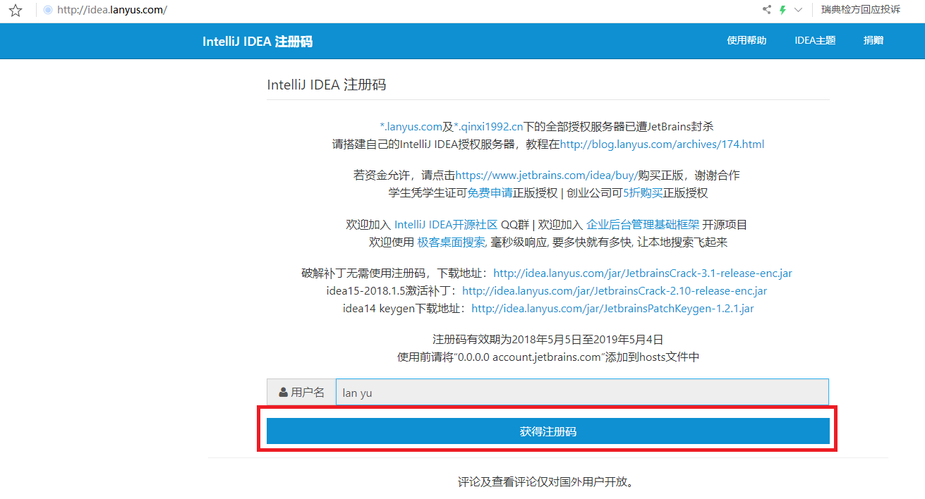
Task: Click the 5折购买 startup discount link
Action: coord(643,193)
